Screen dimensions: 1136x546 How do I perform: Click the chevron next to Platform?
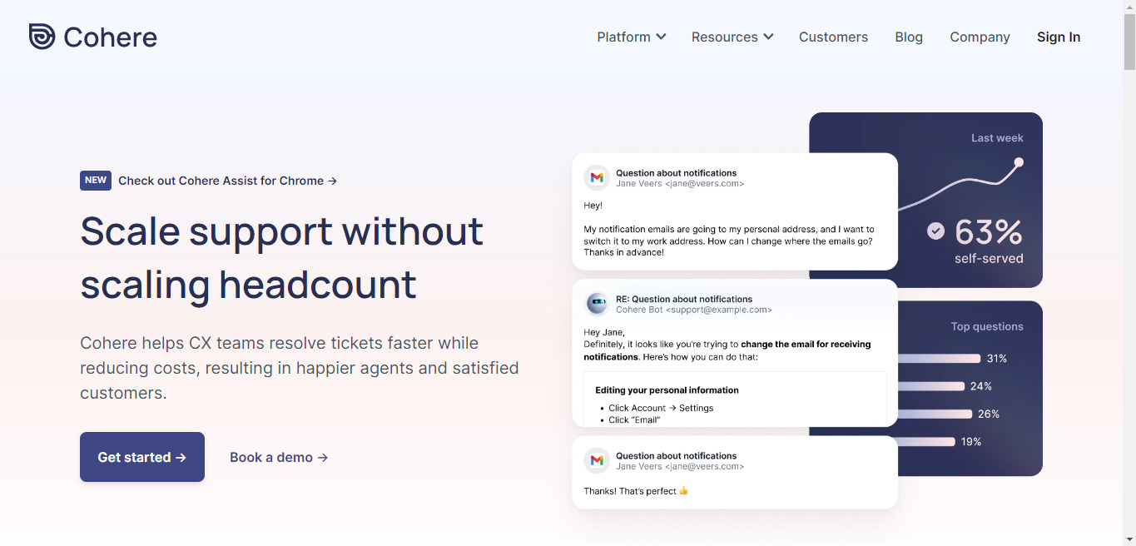click(661, 37)
